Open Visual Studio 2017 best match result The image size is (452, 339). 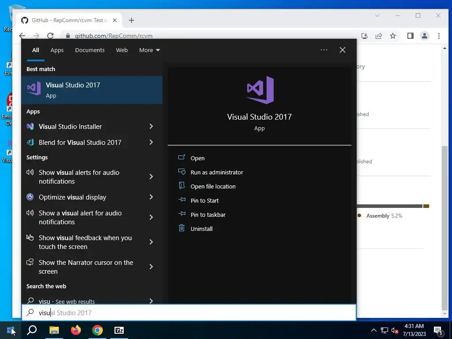[x=92, y=90]
